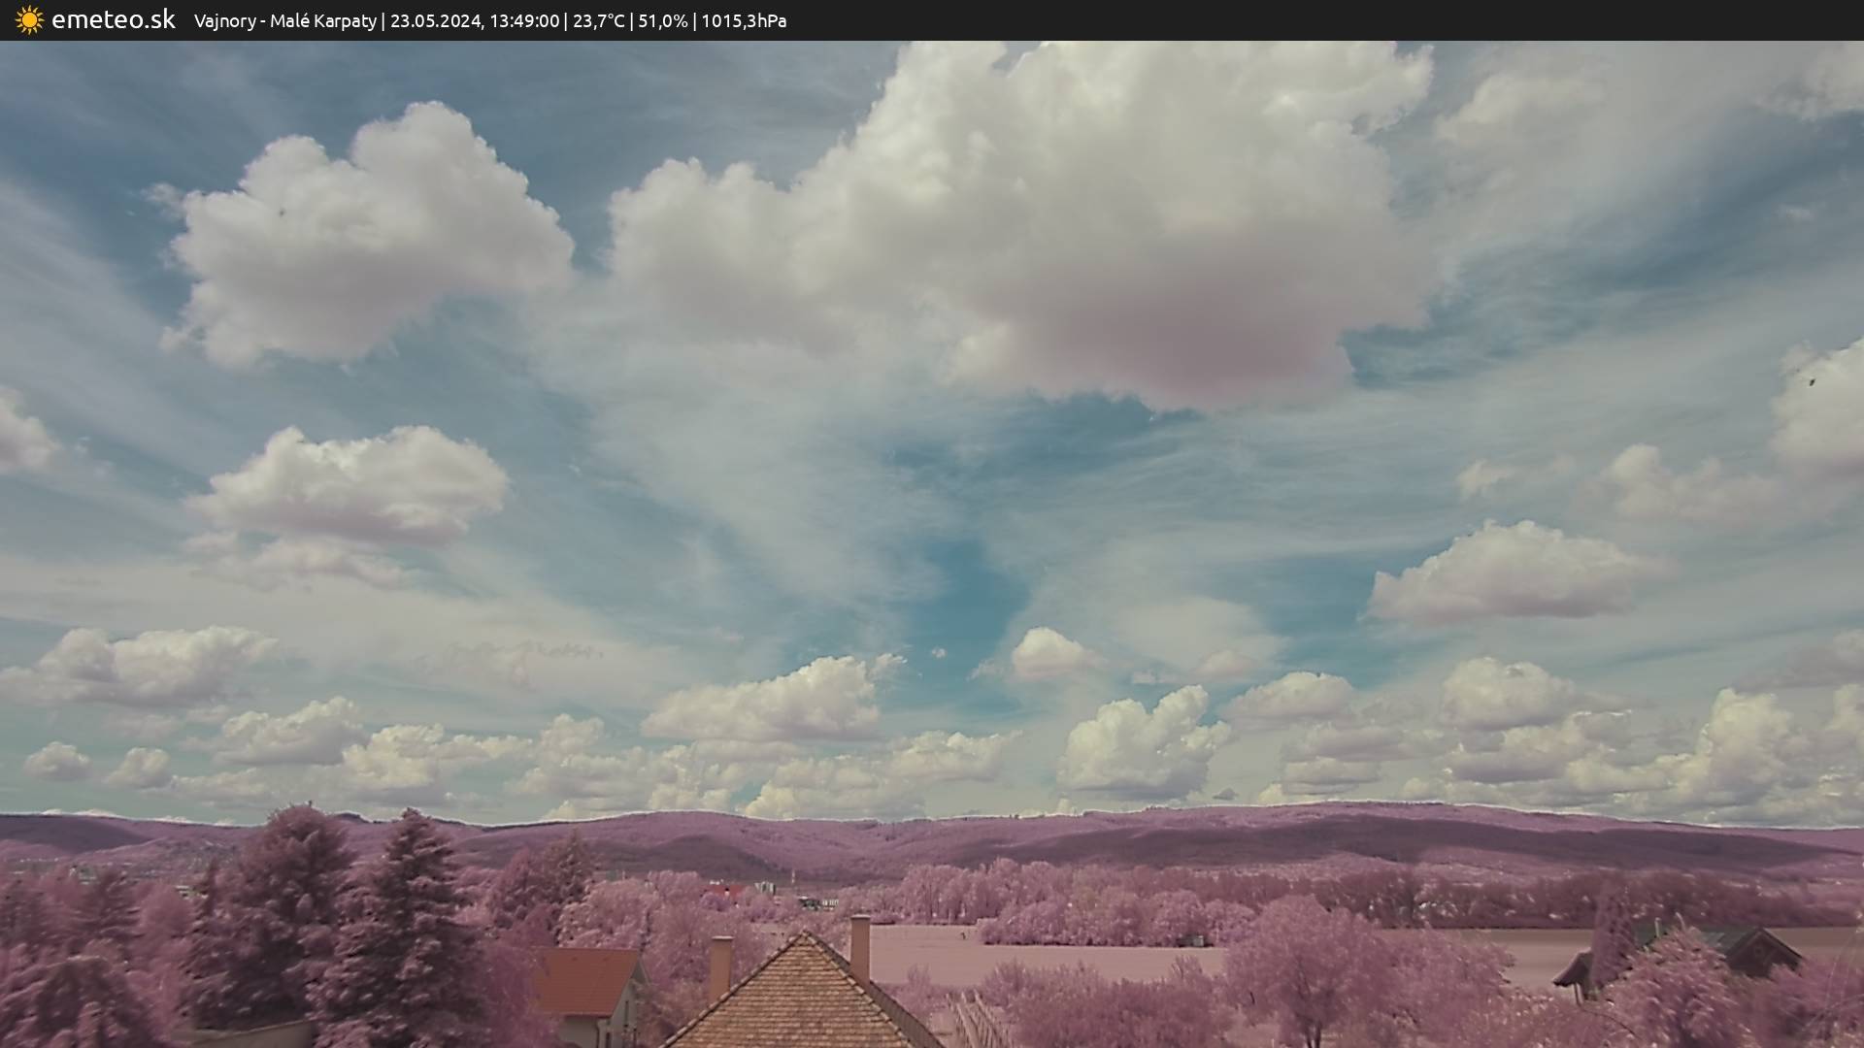Screen dimensions: 1864x1048
Task: Click the 1015,3hPa pressure reading
Action: (744, 21)
